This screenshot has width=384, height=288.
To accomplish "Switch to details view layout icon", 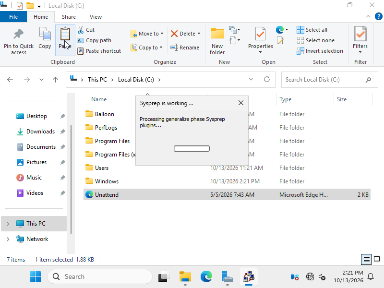I will point(366,259).
